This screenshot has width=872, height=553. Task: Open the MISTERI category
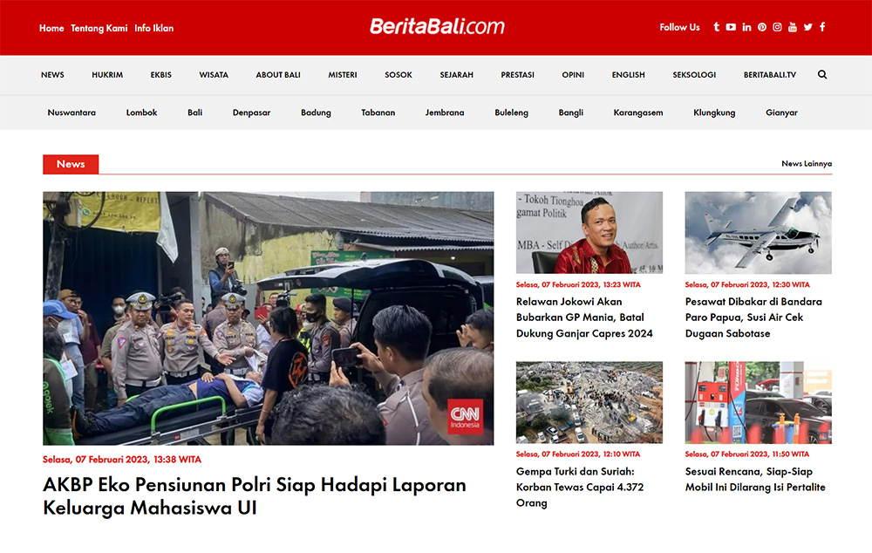343,74
